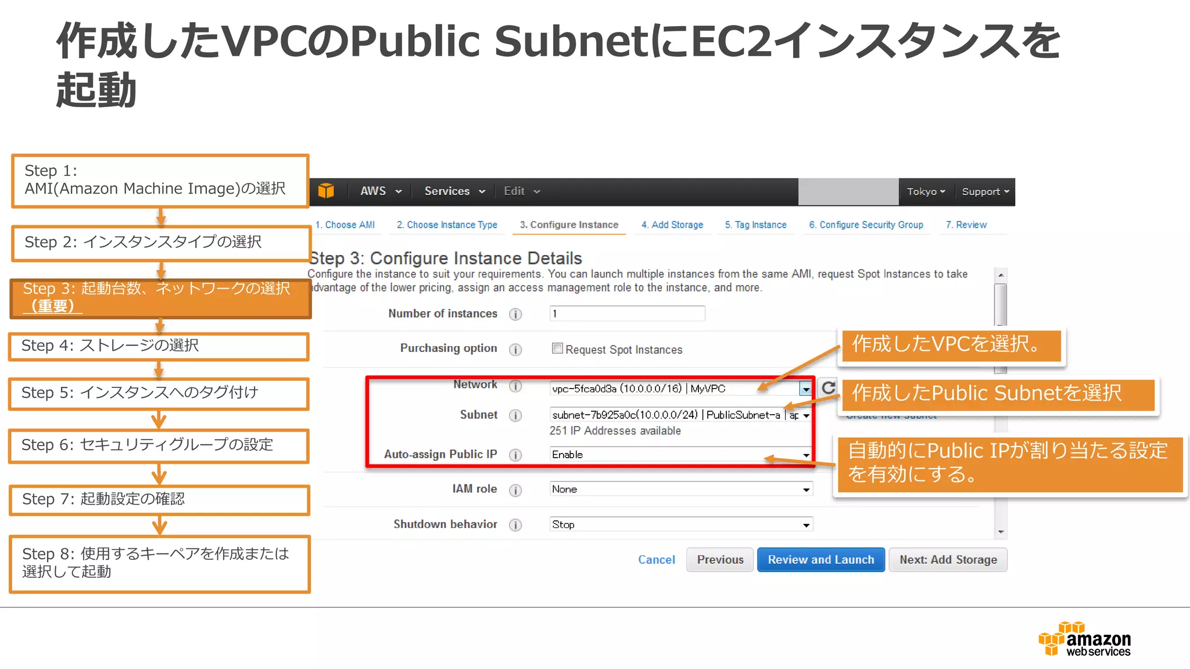Image resolution: width=1190 pixels, height=669 pixels.
Task: Show info for Auto-assign Public IP
Action: pos(515,455)
